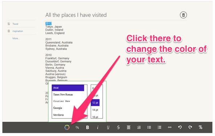This screenshot has width=215, height=136.
Task: Select 18 pt font size
Action: tap(95, 117)
